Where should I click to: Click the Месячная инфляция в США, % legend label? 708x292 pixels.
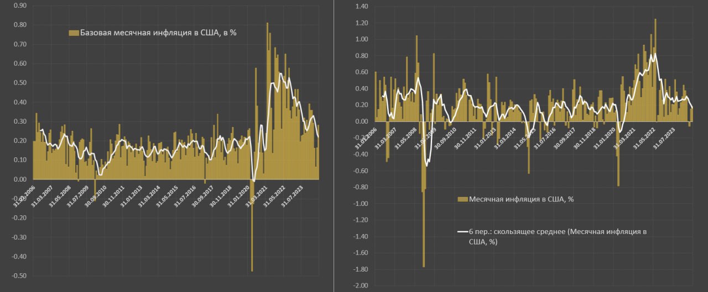[520, 199]
